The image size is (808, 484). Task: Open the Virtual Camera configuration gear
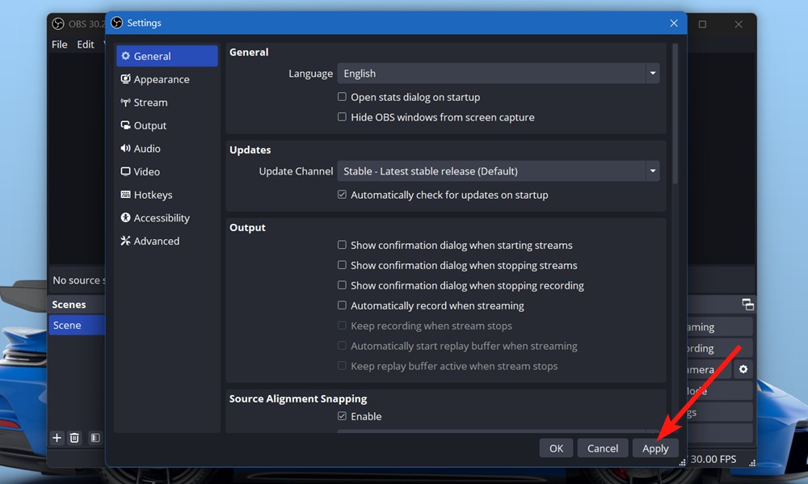(743, 368)
